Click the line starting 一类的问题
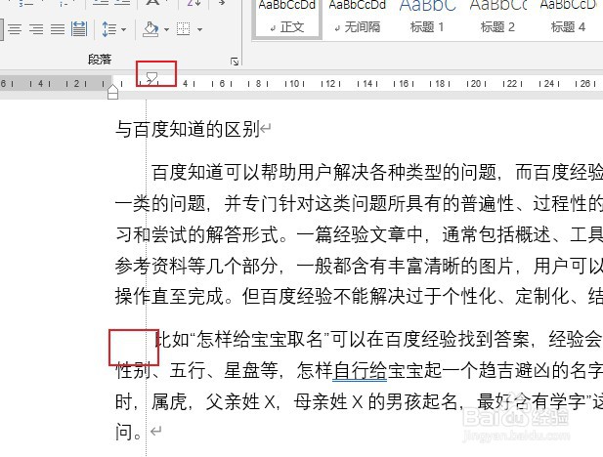This screenshot has height=457, width=603. [x=359, y=203]
